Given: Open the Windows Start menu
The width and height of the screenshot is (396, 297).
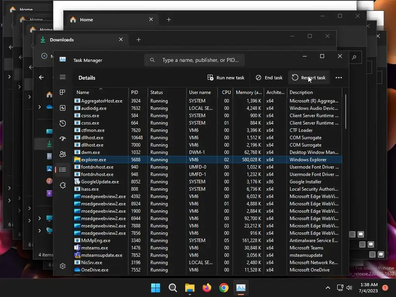Looking at the screenshot, I should pos(155,288).
